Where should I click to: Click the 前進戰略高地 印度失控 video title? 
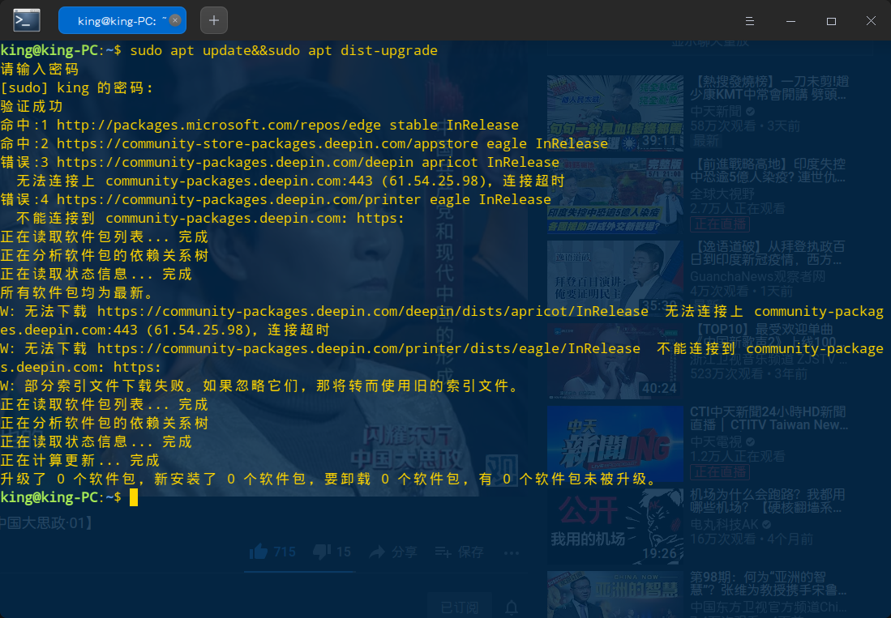[x=768, y=171]
